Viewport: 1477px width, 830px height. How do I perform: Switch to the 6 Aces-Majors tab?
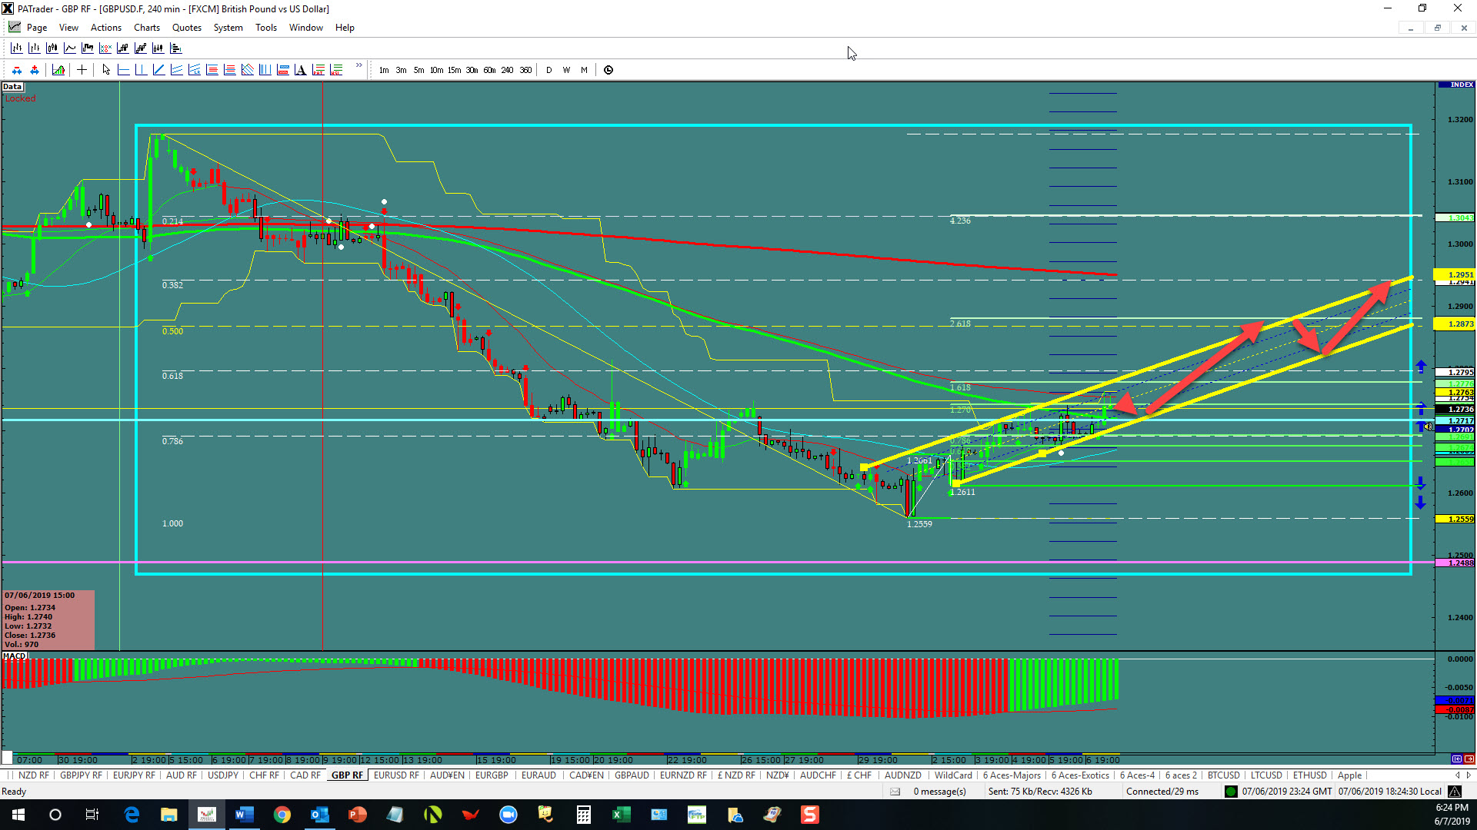click(x=1012, y=775)
